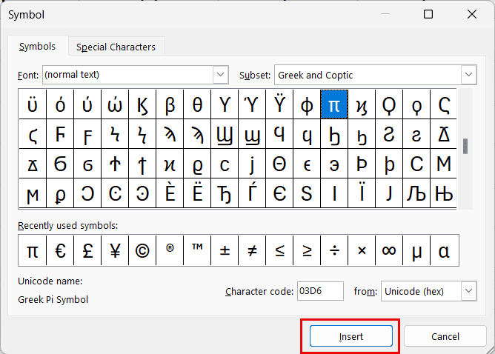Image resolution: width=495 pixels, height=354 pixels.
Task: Choose the infinity symbol in recent symbols
Action: pos(389,251)
